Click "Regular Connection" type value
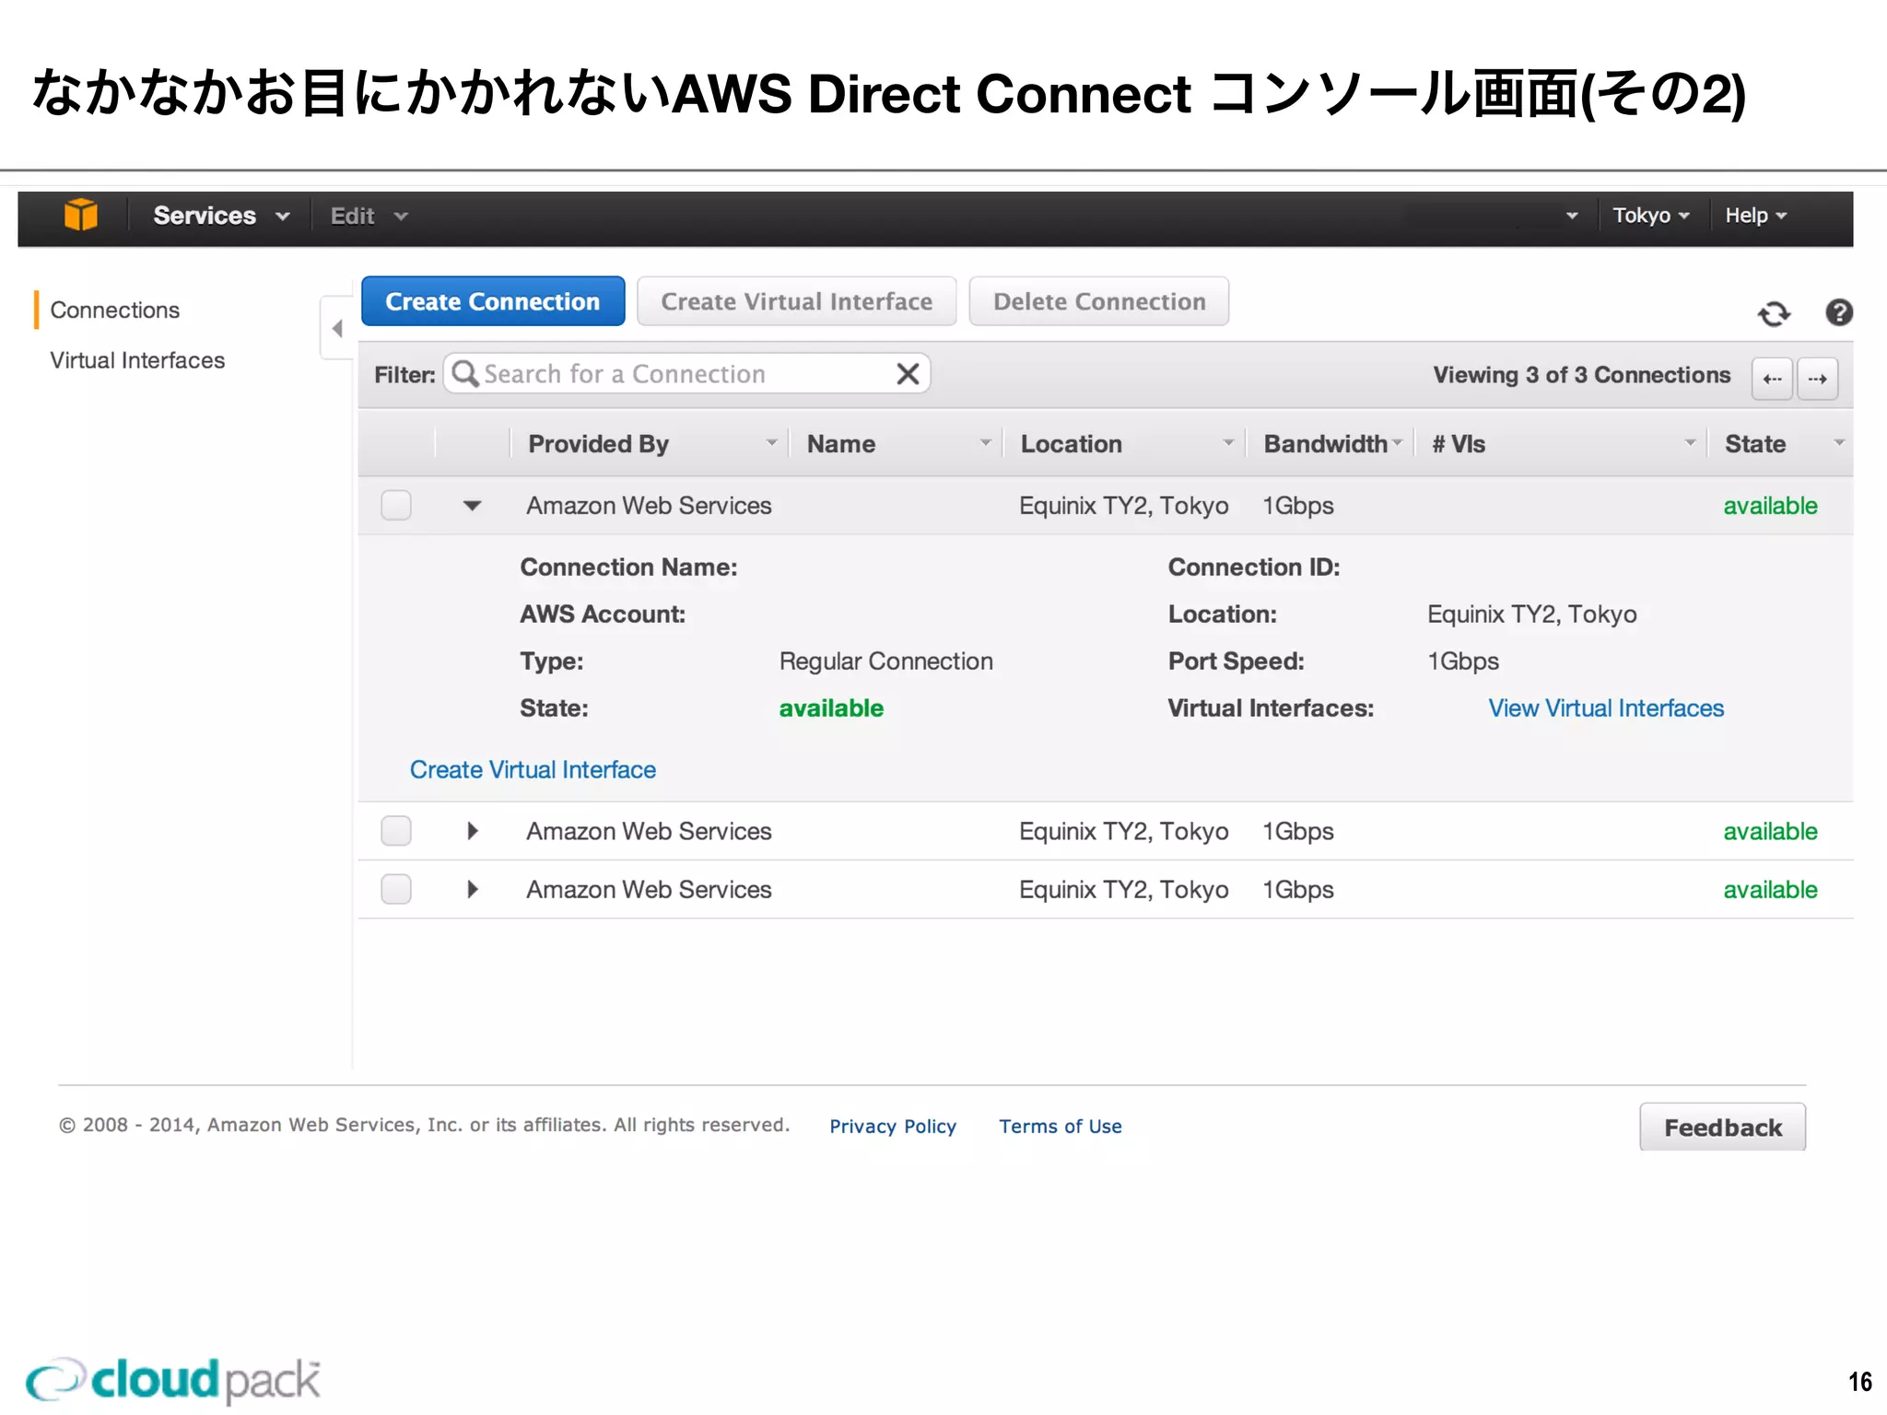The image size is (1887, 1415). click(x=885, y=661)
